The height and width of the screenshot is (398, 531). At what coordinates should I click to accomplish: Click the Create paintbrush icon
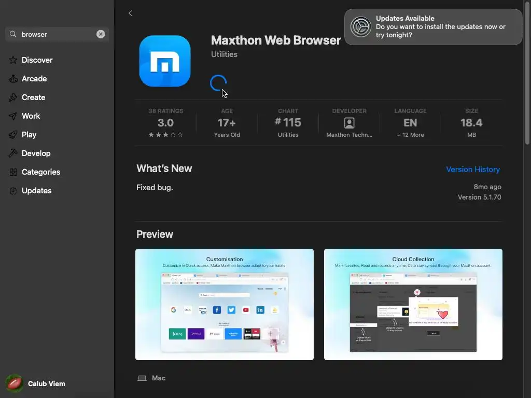(13, 97)
